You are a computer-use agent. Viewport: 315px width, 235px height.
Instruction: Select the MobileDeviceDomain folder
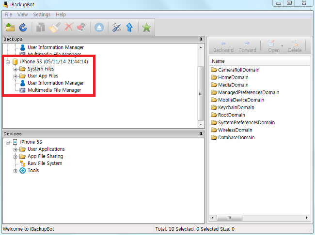click(x=241, y=100)
